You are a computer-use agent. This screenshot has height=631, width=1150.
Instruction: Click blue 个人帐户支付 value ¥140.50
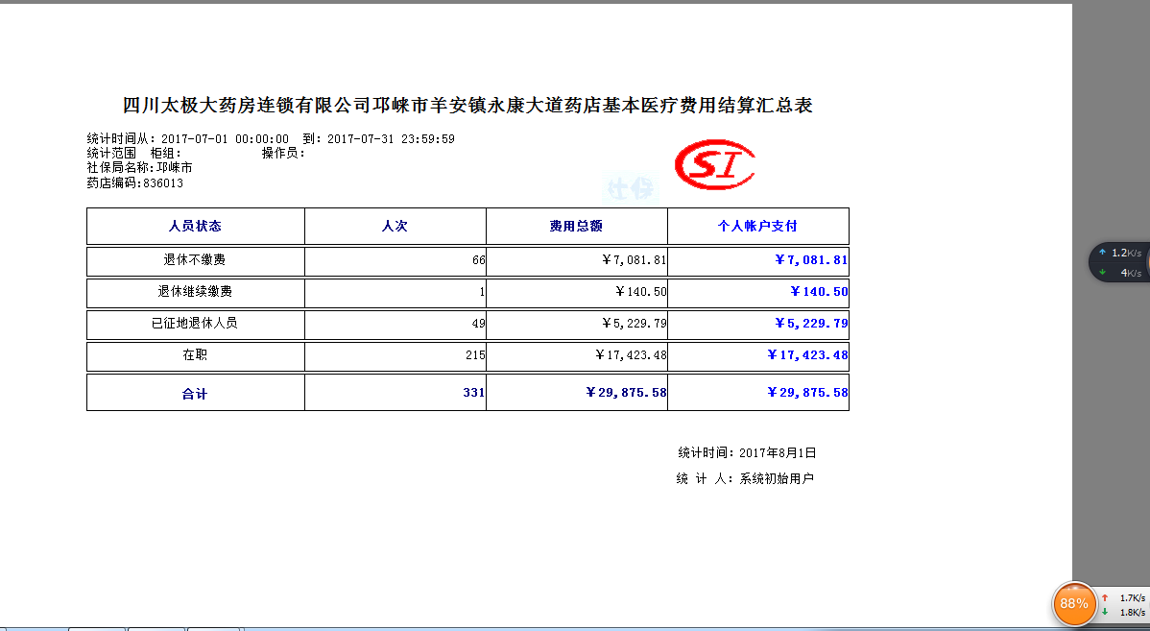819,291
